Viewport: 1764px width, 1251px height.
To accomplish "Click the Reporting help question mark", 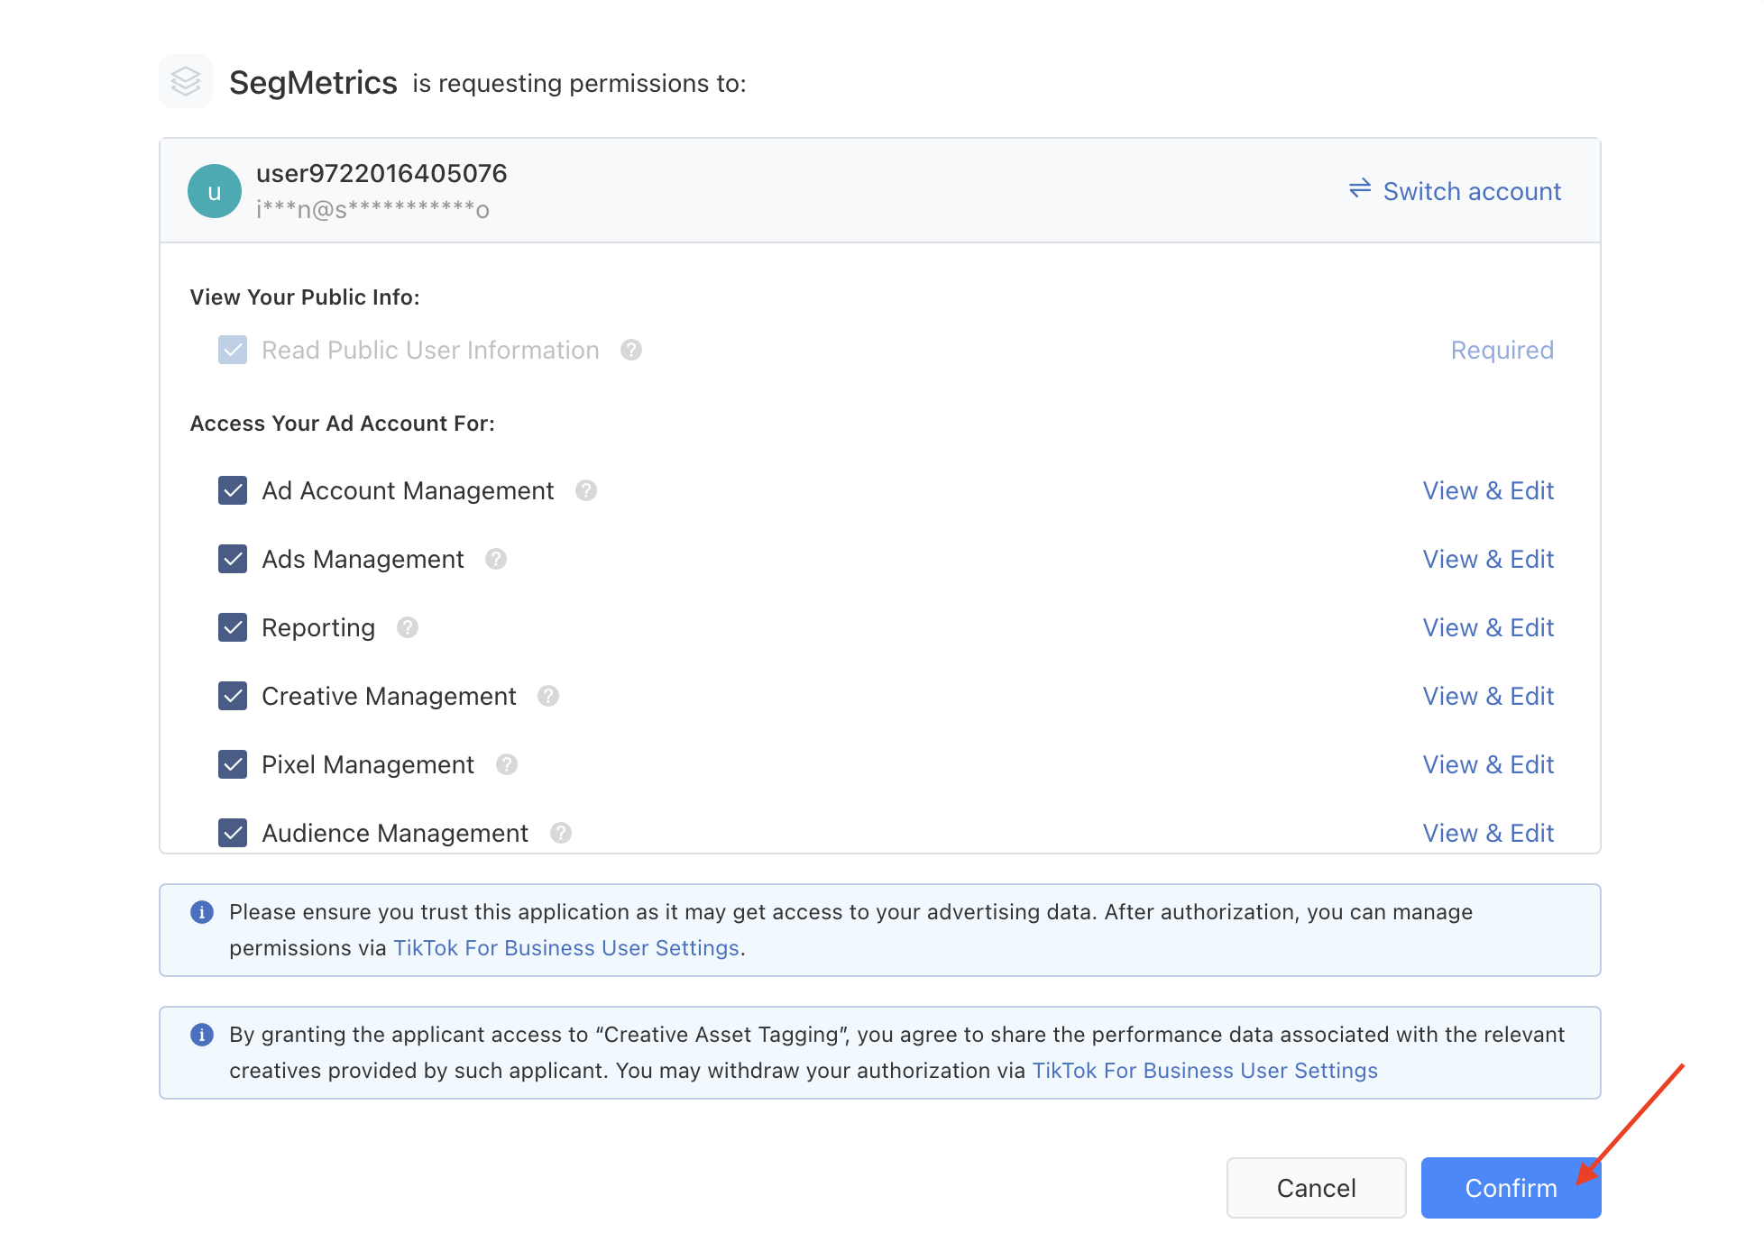I will pyautogui.click(x=408, y=627).
